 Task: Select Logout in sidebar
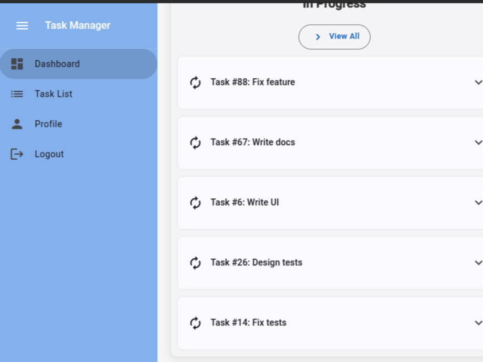coord(79,154)
